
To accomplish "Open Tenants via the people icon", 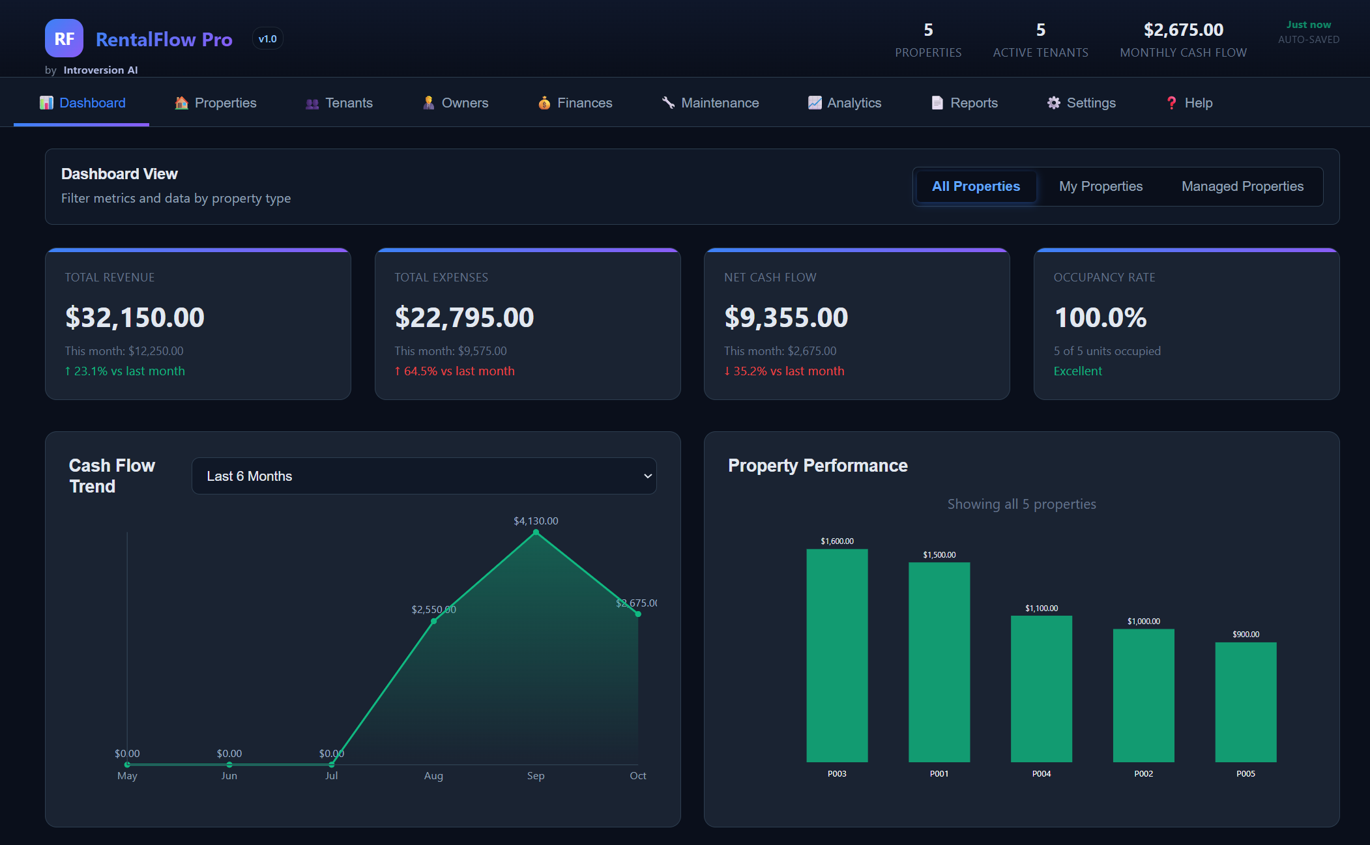I will [x=312, y=103].
